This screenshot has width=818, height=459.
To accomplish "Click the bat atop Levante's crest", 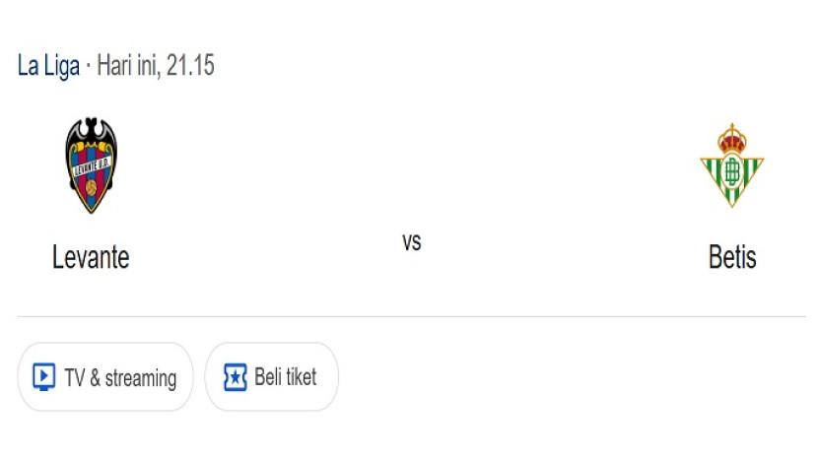I will click(91, 129).
